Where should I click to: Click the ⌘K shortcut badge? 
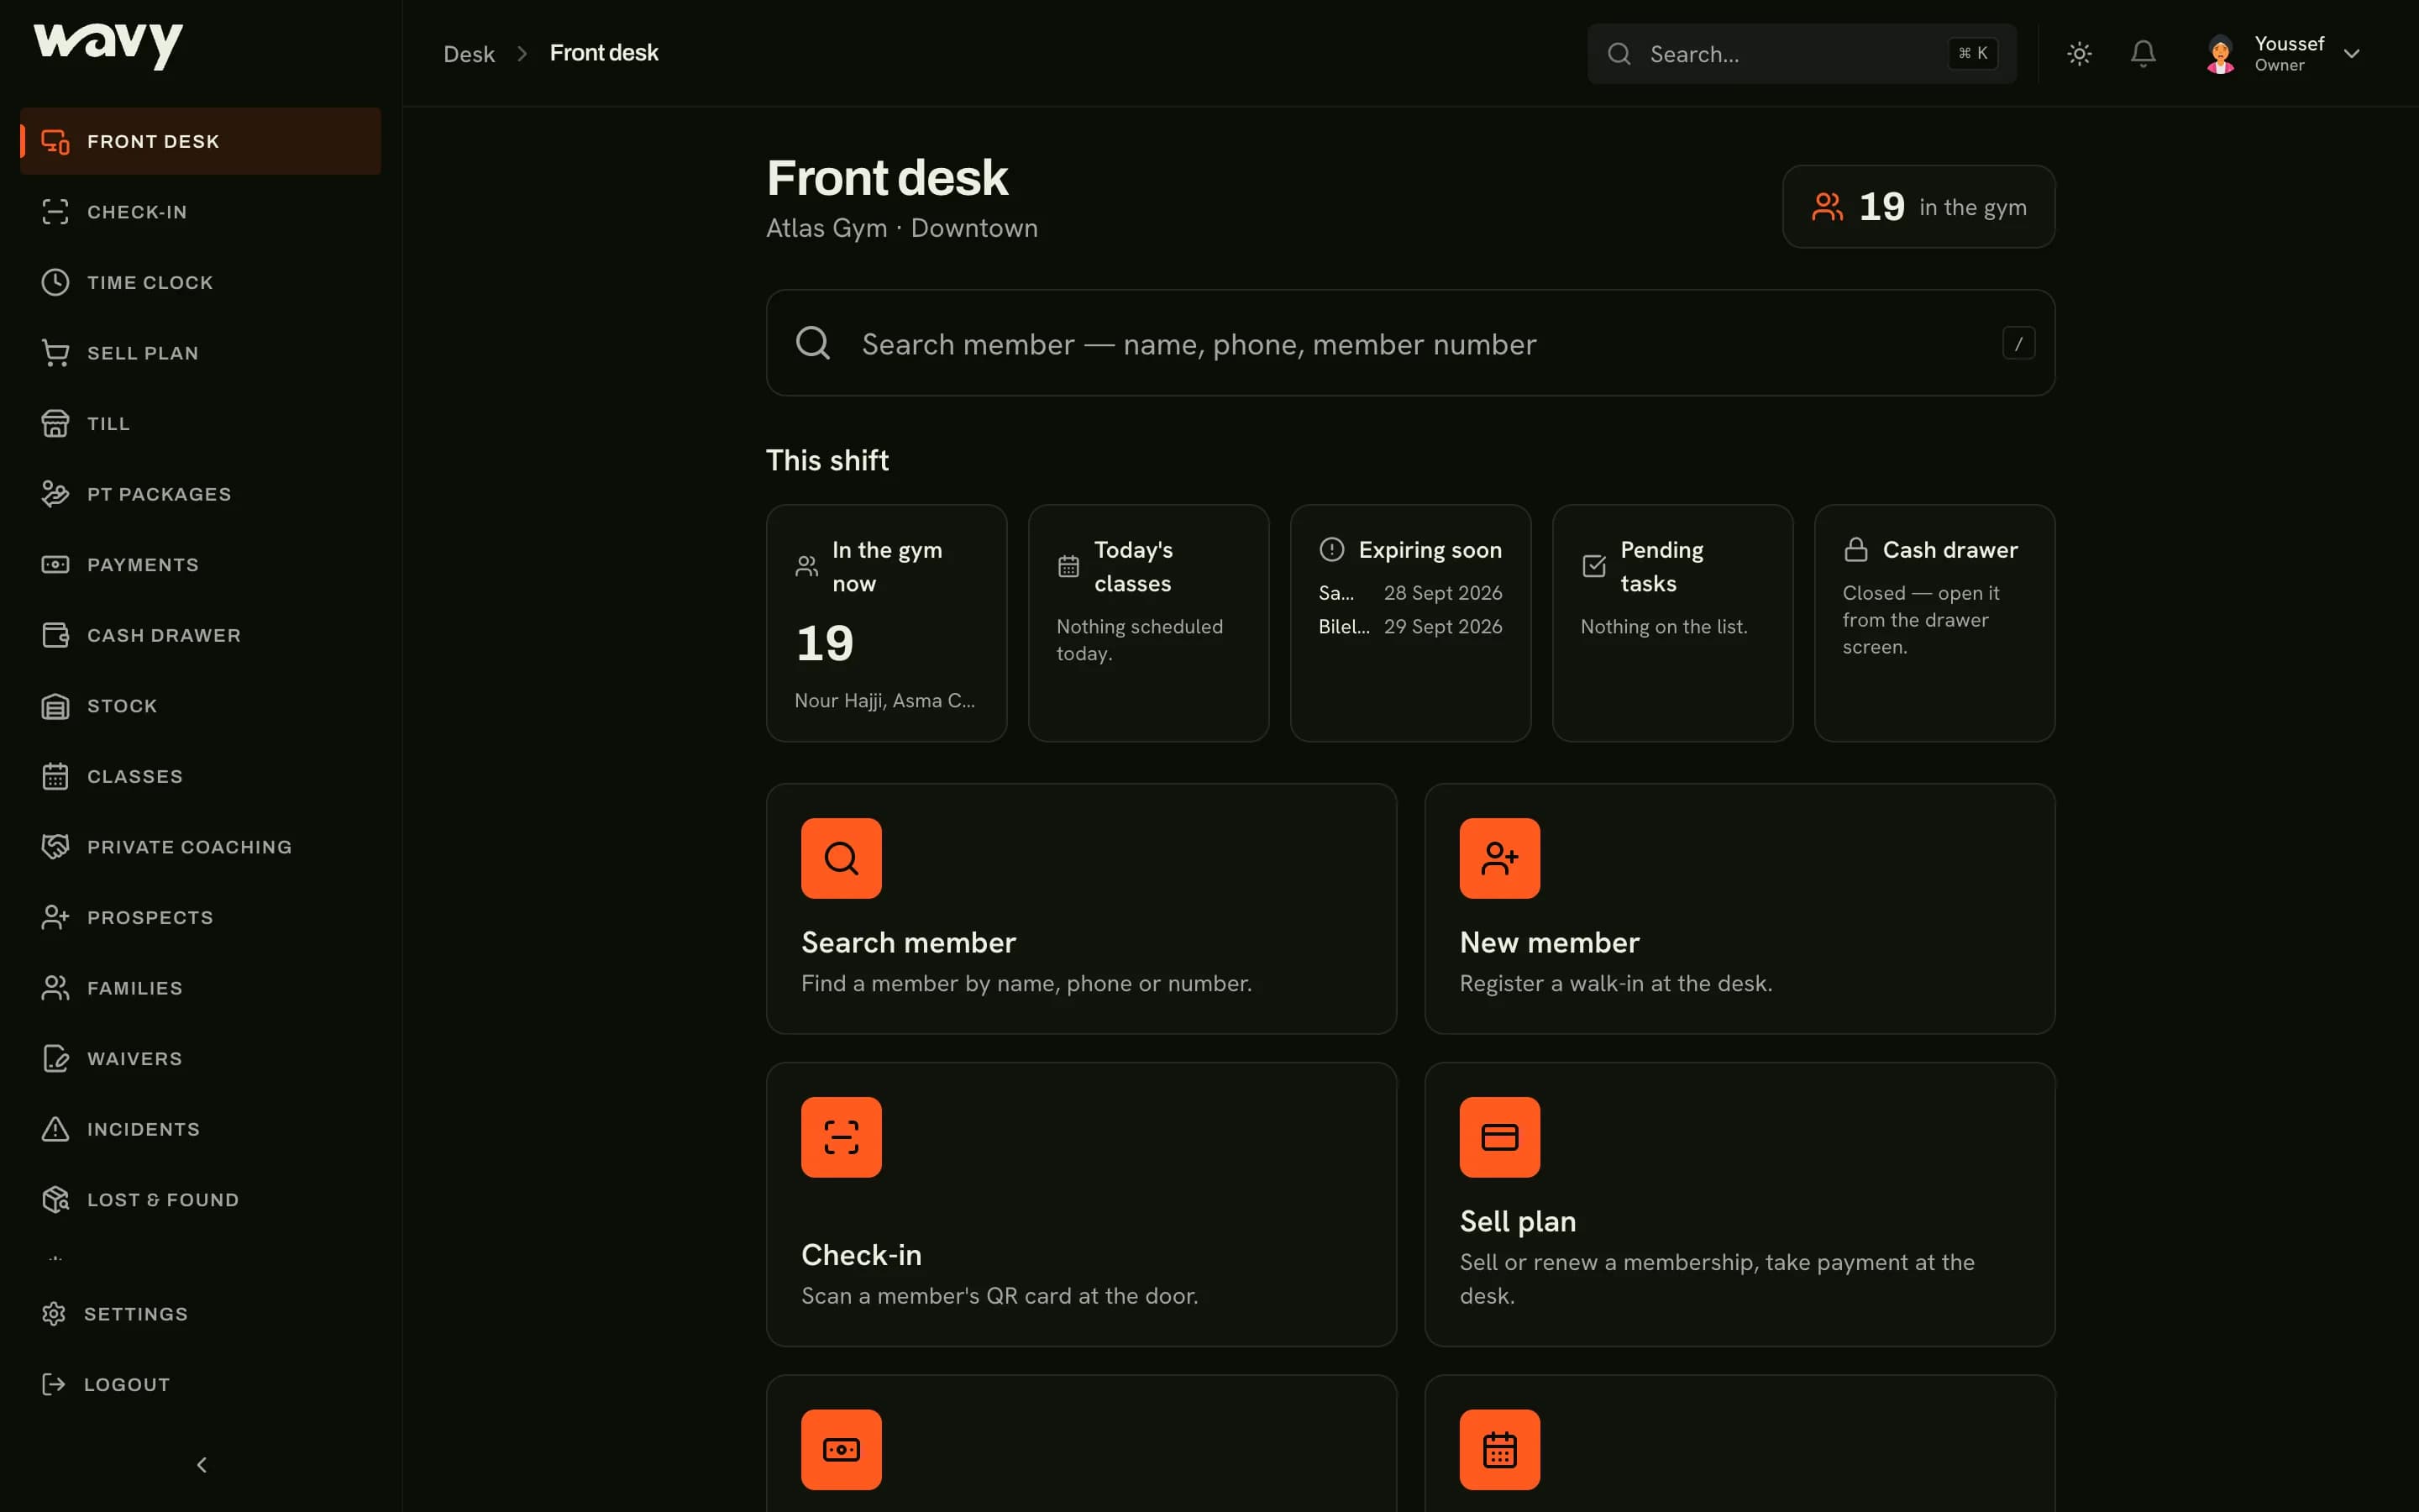tap(1973, 53)
